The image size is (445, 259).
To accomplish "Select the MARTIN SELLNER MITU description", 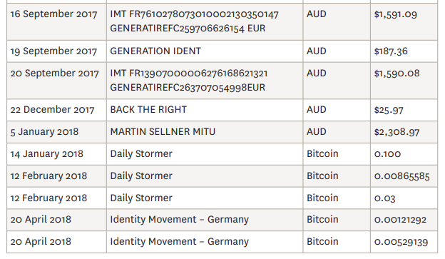I will click(x=163, y=132).
